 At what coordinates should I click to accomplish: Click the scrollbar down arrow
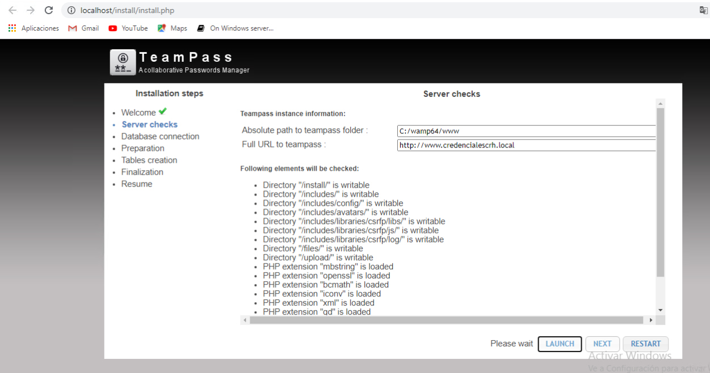pyautogui.click(x=659, y=310)
